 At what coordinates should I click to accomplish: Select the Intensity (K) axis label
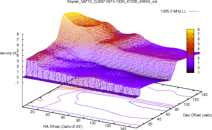(9, 53)
